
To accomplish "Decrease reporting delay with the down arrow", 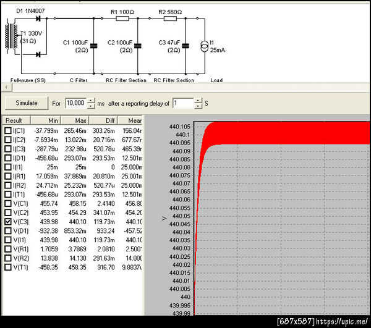I will coord(198,106).
